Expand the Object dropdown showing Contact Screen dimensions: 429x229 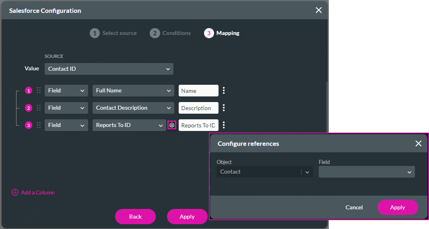264,172
